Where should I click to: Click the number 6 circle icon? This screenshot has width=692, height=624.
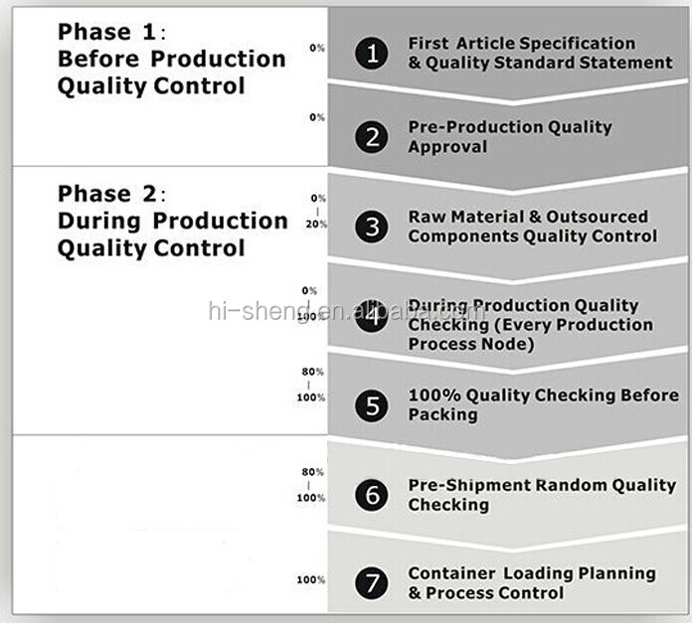click(372, 495)
